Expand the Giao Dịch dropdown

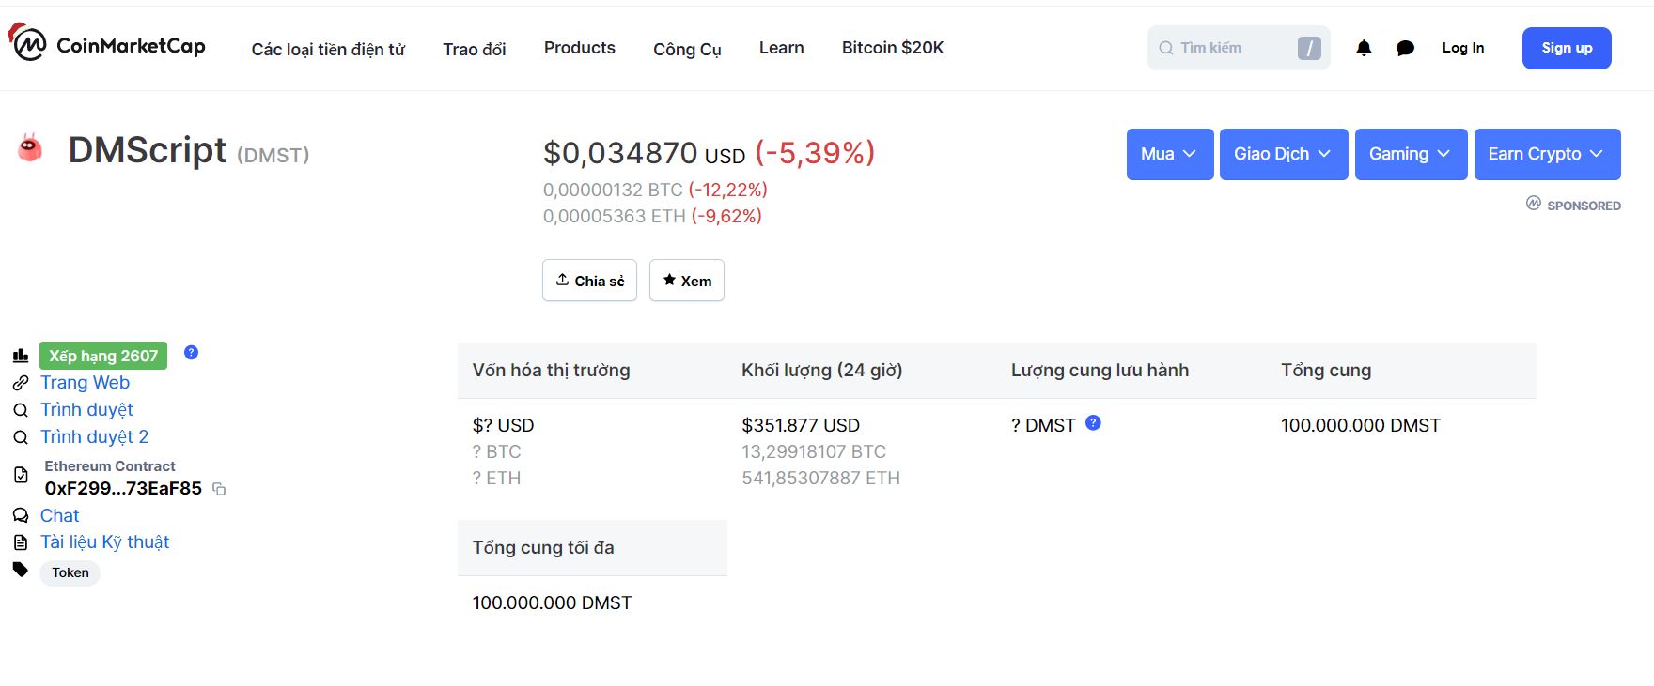[1284, 154]
